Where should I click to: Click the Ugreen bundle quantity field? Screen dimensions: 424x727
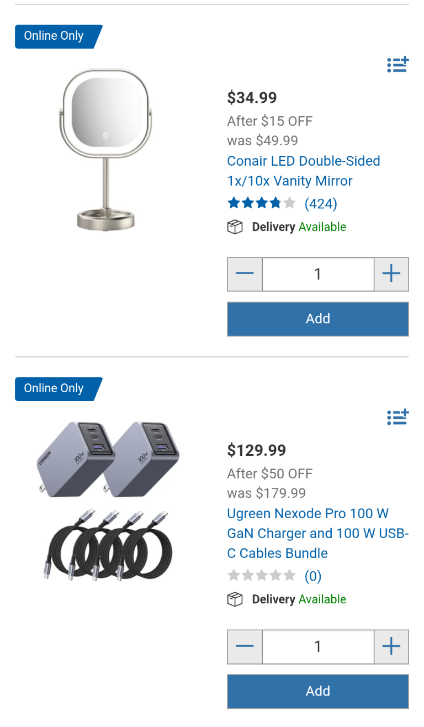pyautogui.click(x=317, y=646)
